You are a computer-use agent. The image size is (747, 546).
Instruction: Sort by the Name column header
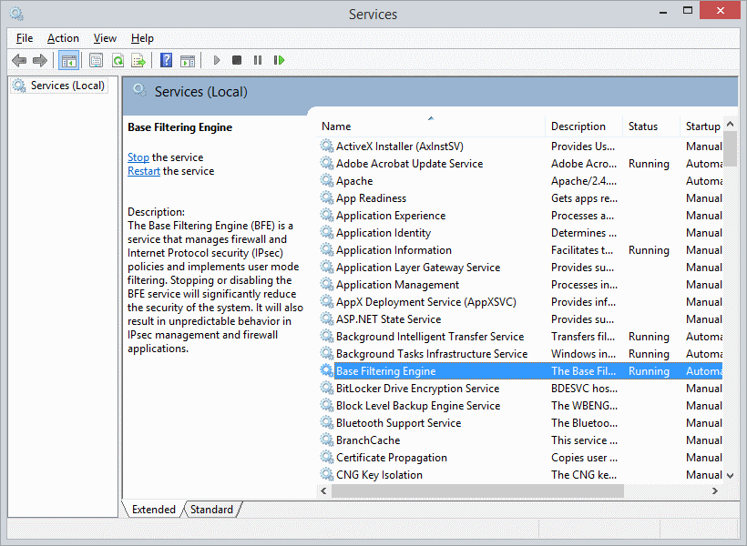[x=431, y=126]
